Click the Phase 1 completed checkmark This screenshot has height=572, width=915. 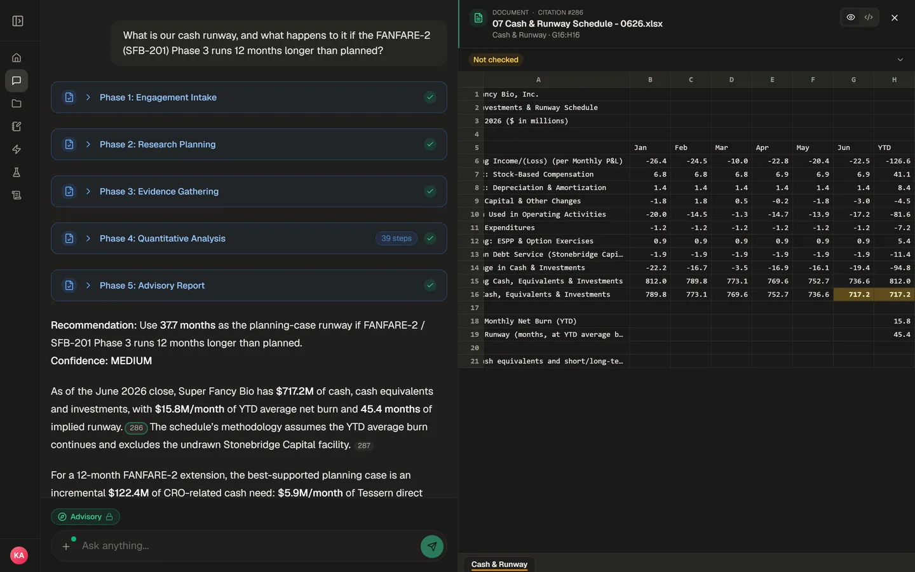430,97
